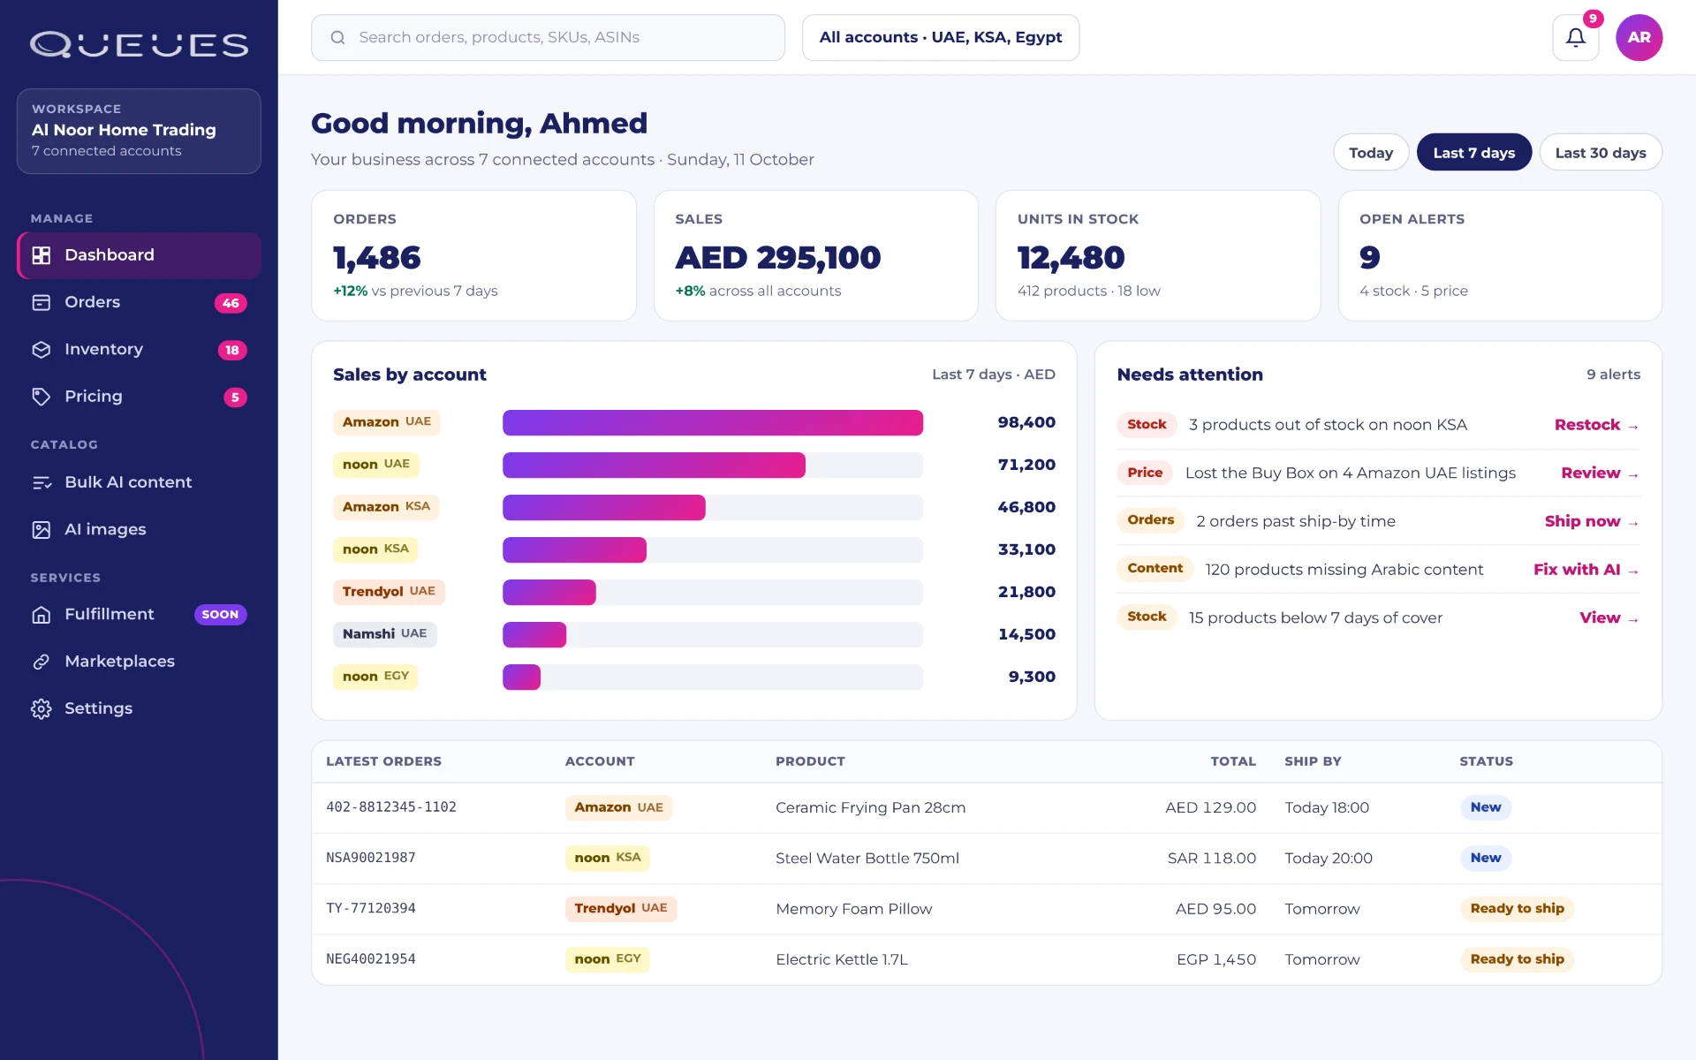Viewport: 1696px width, 1060px height.
Task: Open the notifications bell icon
Action: 1575,37
